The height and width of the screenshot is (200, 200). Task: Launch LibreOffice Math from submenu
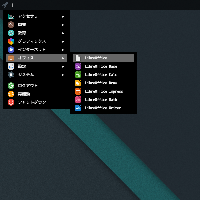click(x=104, y=100)
